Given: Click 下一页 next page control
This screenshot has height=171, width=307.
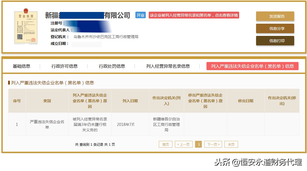Looking at the screenshot, I should pyautogui.click(x=213, y=144).
